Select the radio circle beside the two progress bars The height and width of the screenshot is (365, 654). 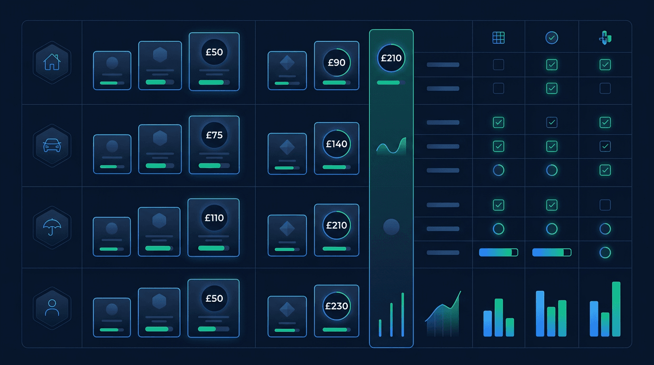click(x=605, y=252)
